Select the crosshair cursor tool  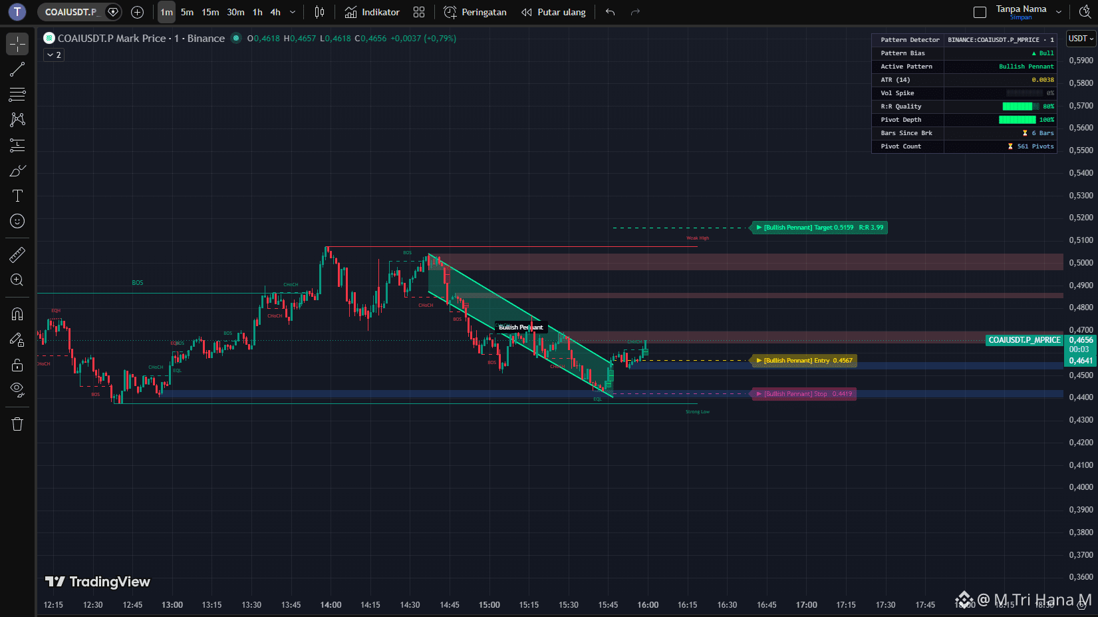click(17, 44)
